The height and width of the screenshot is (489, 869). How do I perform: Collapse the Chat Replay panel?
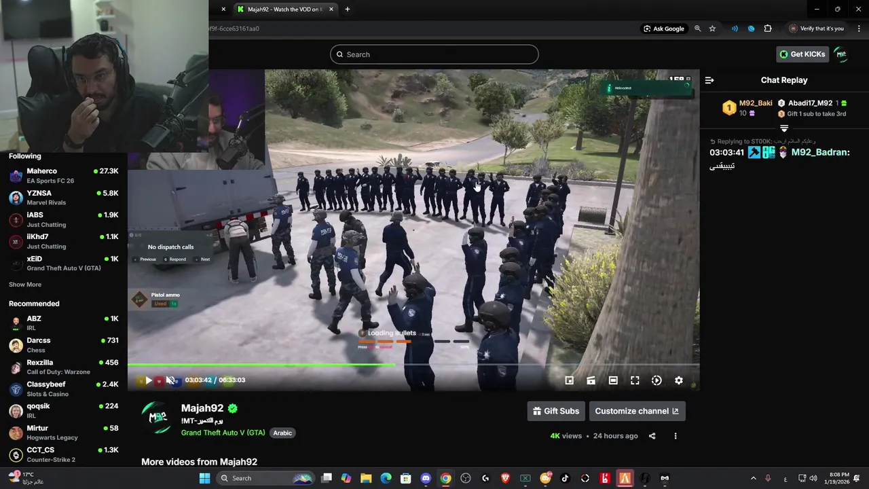pos(709,80)
